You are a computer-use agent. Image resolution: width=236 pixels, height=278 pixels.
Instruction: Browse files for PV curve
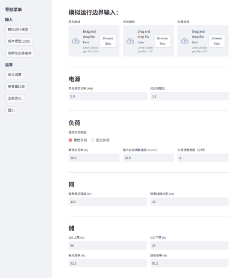pos(163,41)
